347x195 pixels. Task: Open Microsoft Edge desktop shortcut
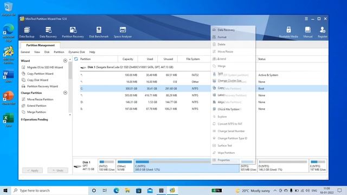[9, 32]
